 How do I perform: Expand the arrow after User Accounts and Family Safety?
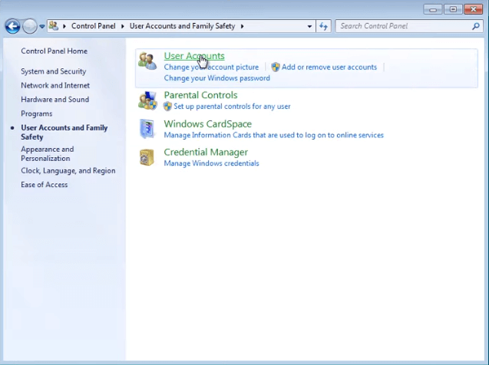(242, 26)
